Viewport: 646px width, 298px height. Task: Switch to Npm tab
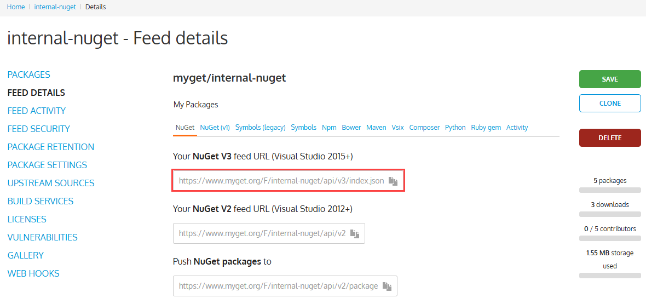(x=329, y=128)
